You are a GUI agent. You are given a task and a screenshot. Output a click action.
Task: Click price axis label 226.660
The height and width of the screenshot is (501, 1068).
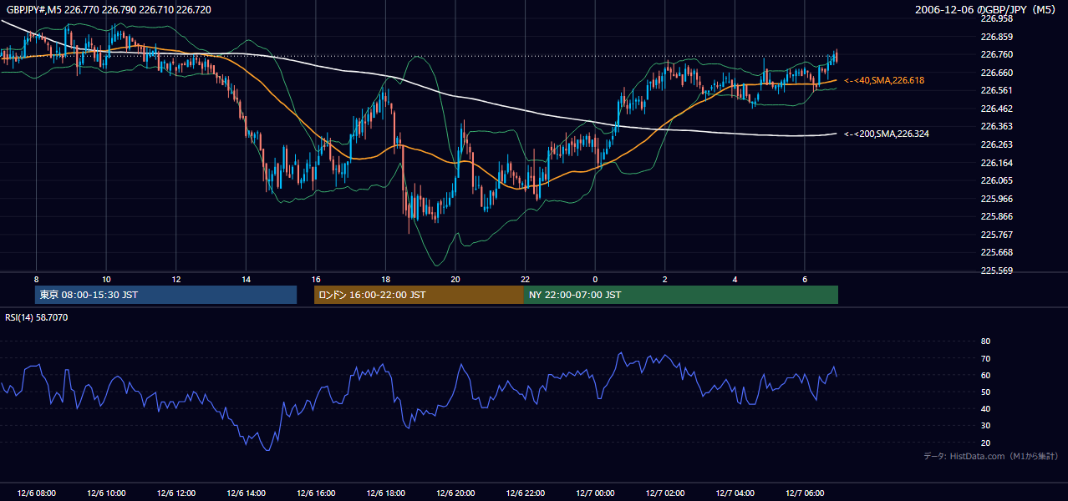tap(996, 73)
